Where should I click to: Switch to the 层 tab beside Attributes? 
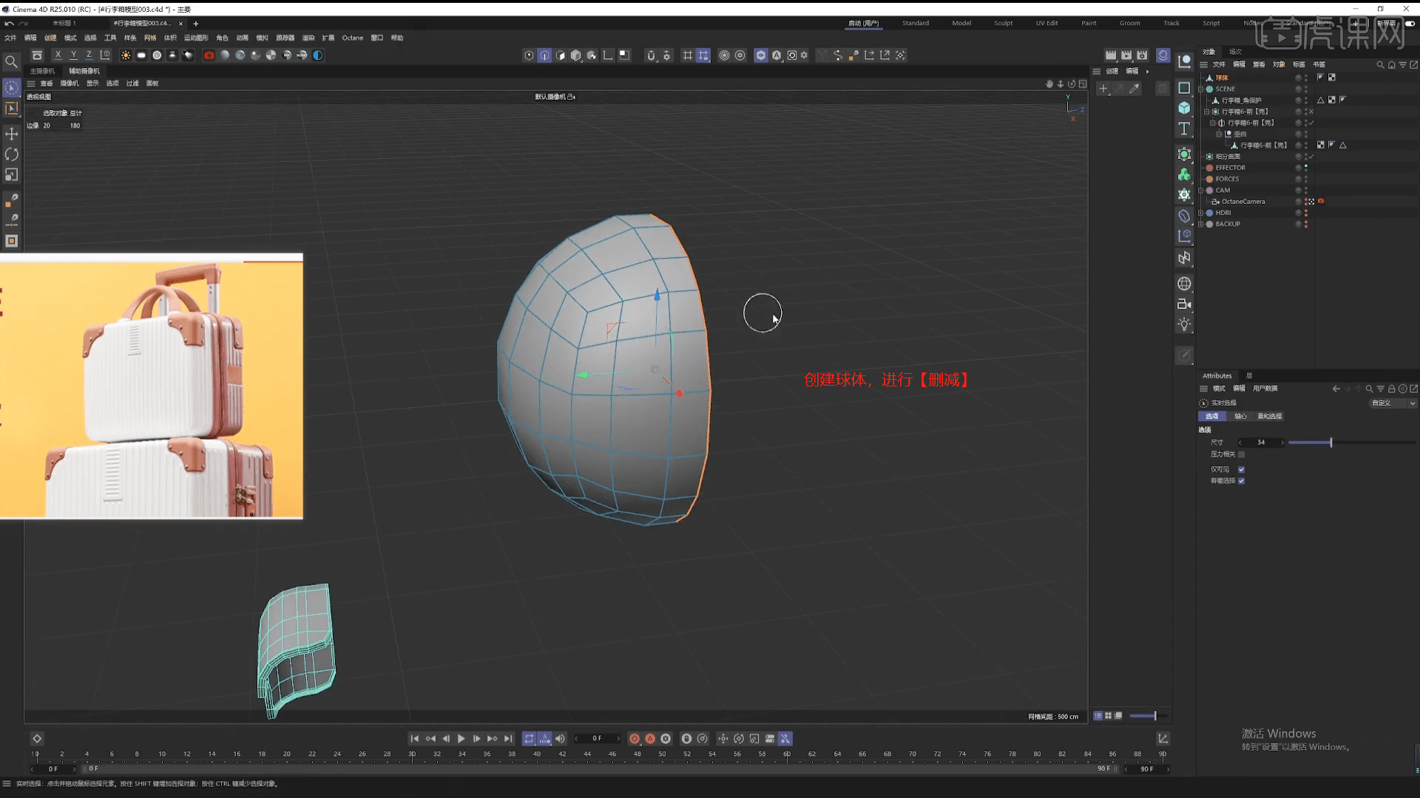click(1249, 376)
